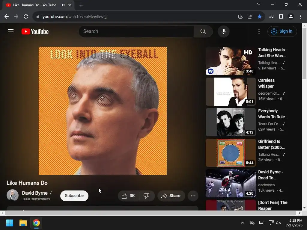Close the Like Humans Do tab
Viewport: 307px width, 230px height.
(x=70, y=5)
